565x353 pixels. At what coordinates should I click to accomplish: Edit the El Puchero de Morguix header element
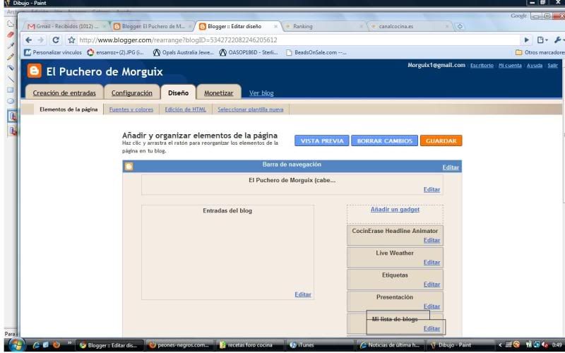pyautogui.click(x=432, y=189)
